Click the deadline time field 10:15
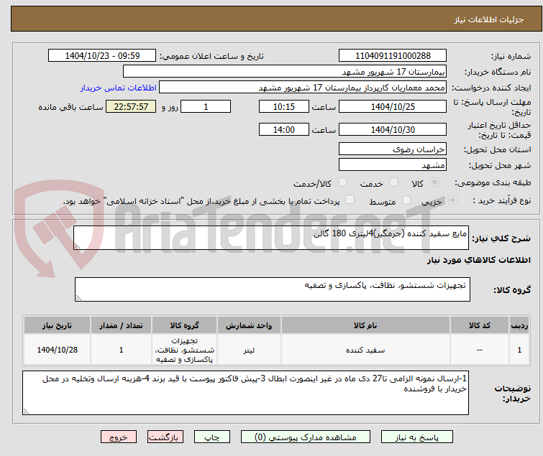The image size is (543, 456). pyautogui.click(x=283, y=106)
